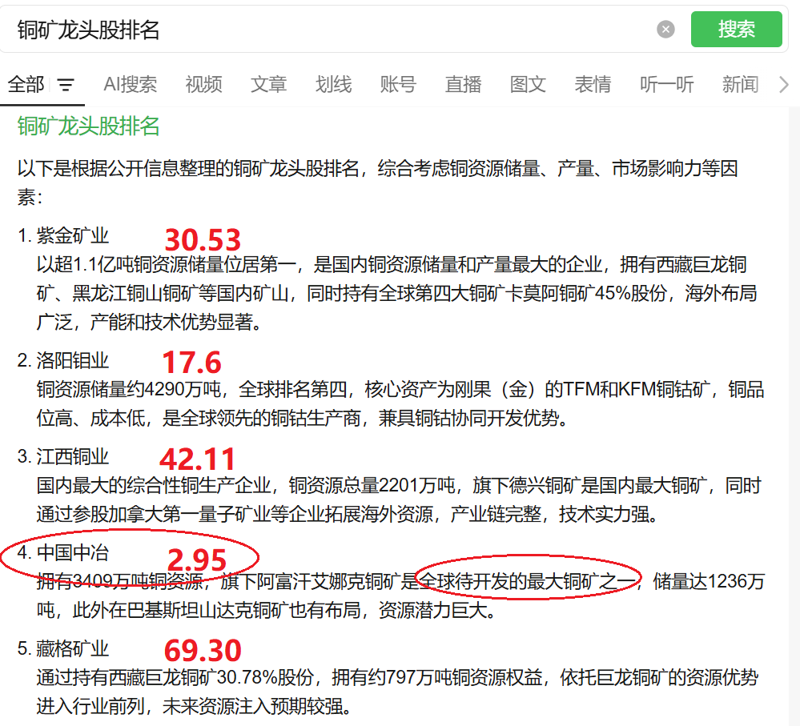Viewport: 800px width, 726px height.
Task: Open the 新闻 tab
Action: [x=740, y=85]
